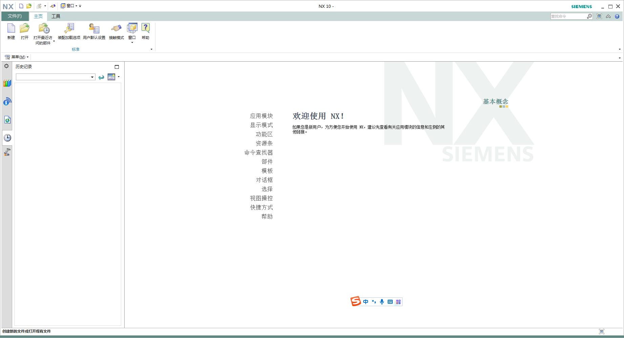This screenshot has height=338, width=624.
Task: Click the touch mode hand icon in the title bar
Action: 53,6
